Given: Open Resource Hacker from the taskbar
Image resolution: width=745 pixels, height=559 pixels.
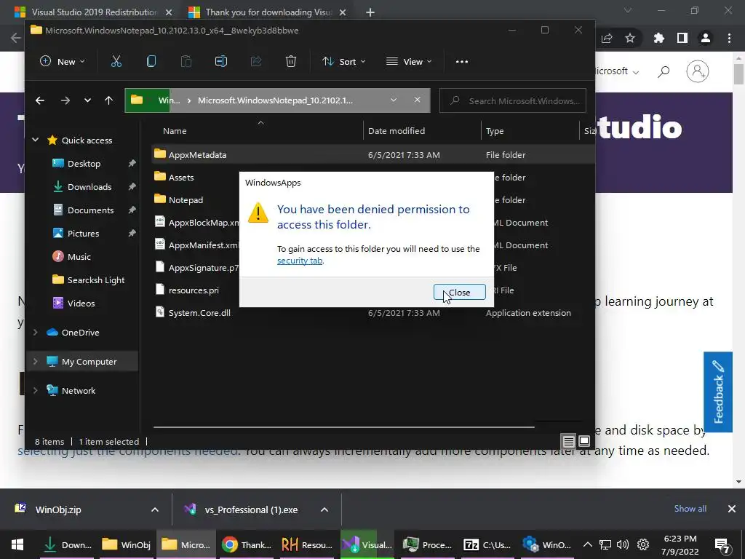Looking at the screenshot, I should coord(307,544).
